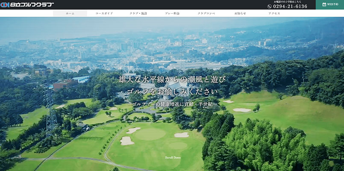This screenshot has width=344, height=171.
Task: Open the プレー料金 menu item
Action: coord(172,13)
